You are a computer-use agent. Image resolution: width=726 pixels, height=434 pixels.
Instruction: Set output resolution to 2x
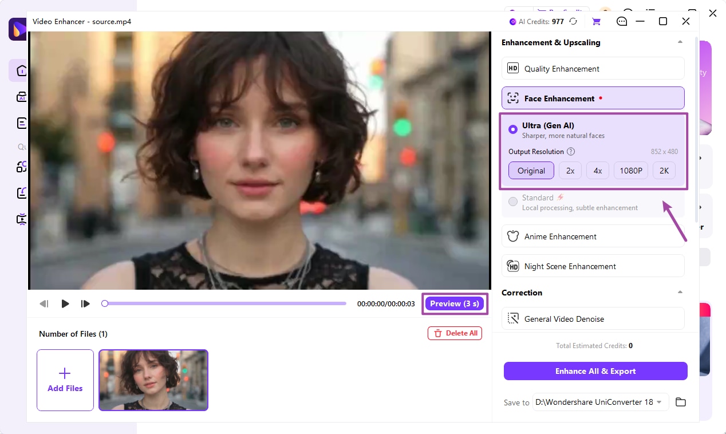[x=570, y=171]
